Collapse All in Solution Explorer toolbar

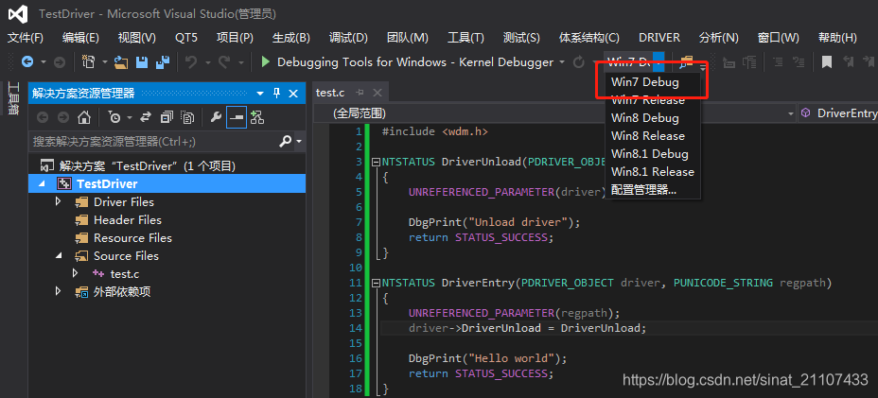pyautogui.click(x=167, y=117)
